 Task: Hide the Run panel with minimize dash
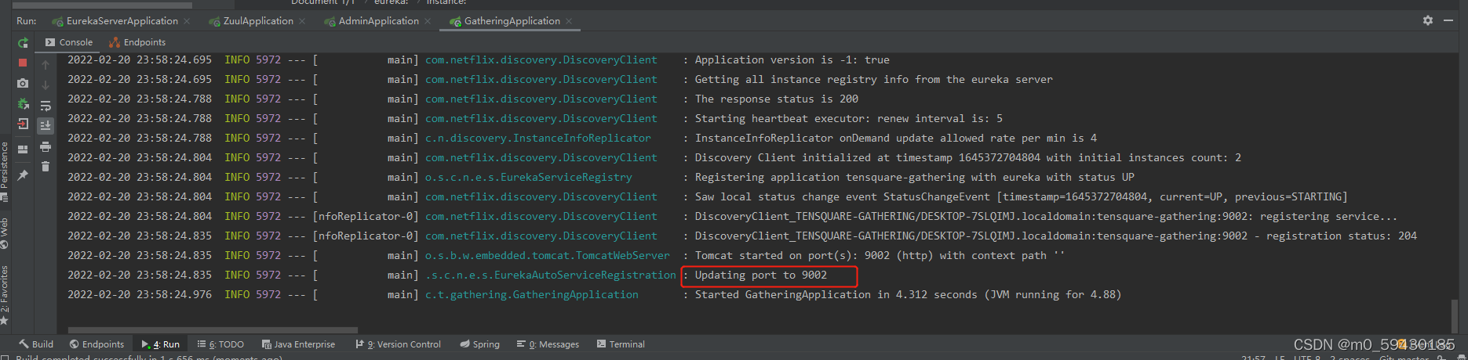(1448, 20)
